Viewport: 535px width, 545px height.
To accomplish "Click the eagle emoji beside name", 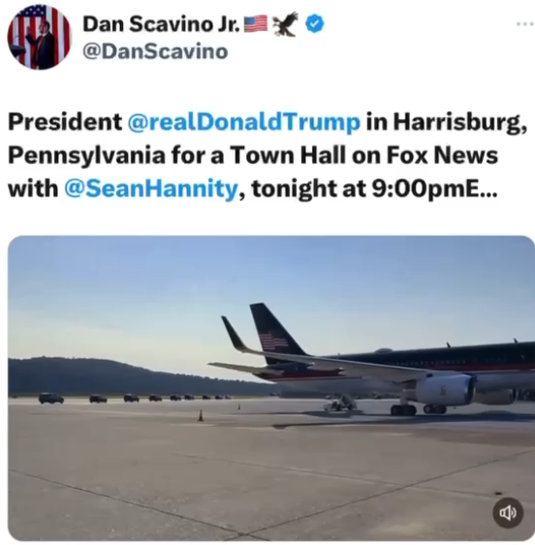I will click(x=286, y=23).
